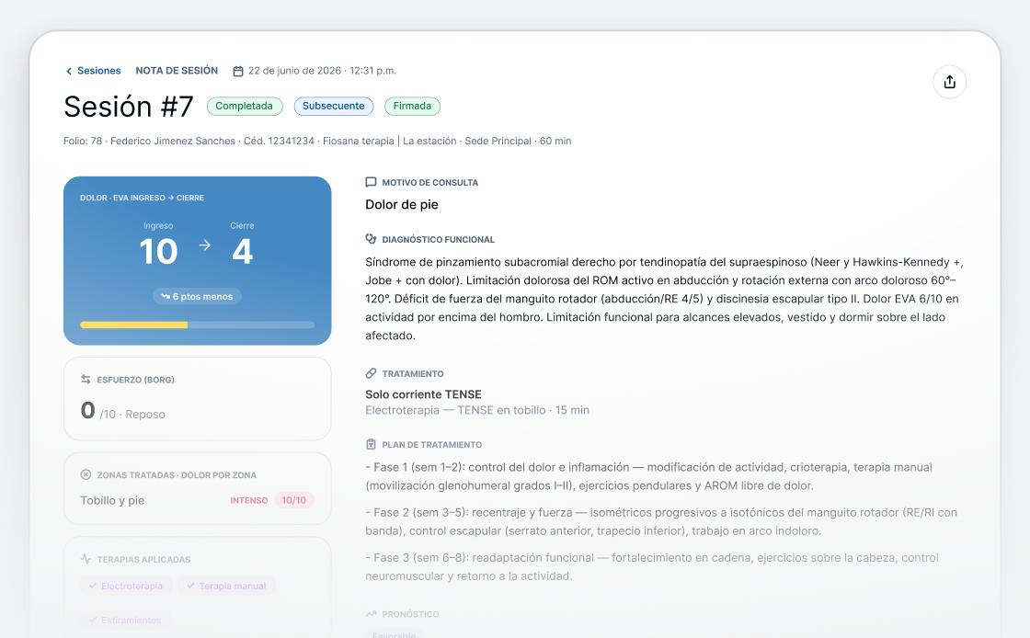Click the Diagnóstico funcional stethoscope icon

[372, 240]
